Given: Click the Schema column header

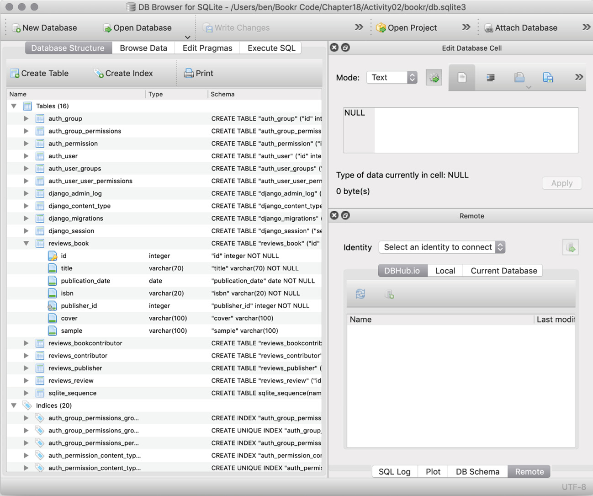Looking at the screenshot, I should pyautogui.click(x=265, y=94).
